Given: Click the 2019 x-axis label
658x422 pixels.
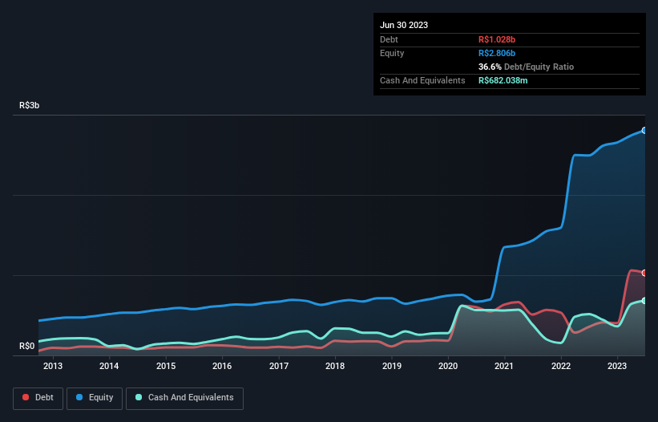Looking at the screenshot, I should (x=392, y=366).
